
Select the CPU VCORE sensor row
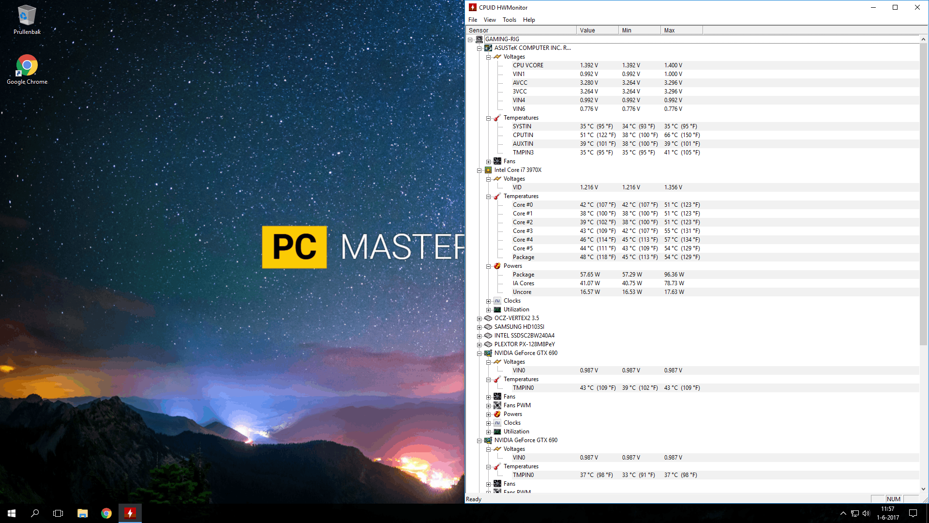tap(528, 65)
